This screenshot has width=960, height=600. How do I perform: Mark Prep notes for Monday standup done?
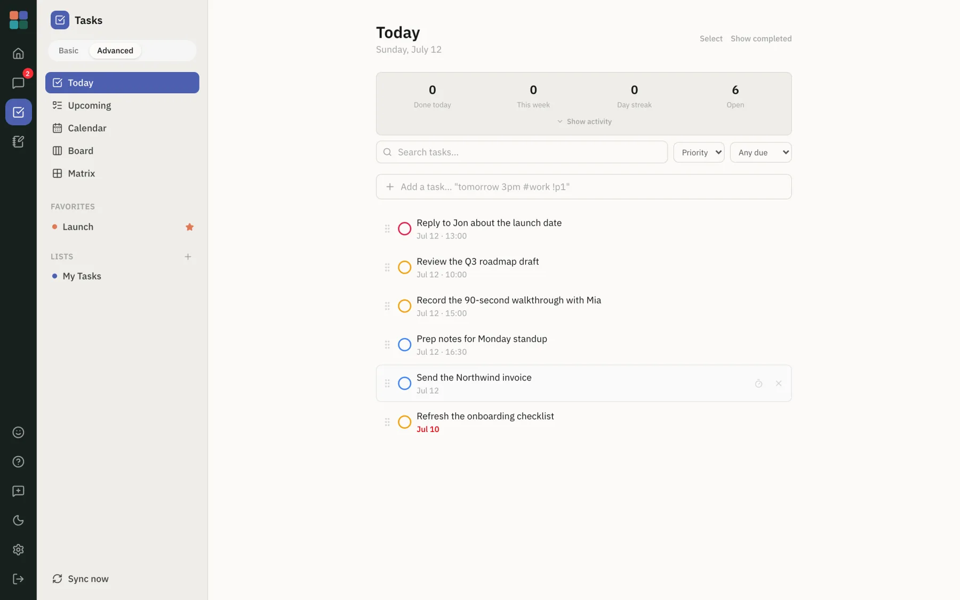(x=405, y=345)
